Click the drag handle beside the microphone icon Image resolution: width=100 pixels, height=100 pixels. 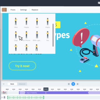coord(2,97)
